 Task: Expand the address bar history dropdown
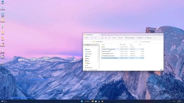coord(133,42)
